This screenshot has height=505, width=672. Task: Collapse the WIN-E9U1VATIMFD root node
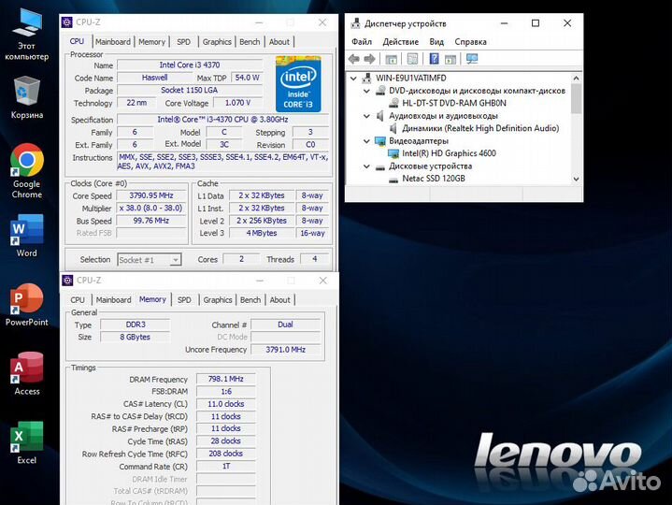coord(353,78)
